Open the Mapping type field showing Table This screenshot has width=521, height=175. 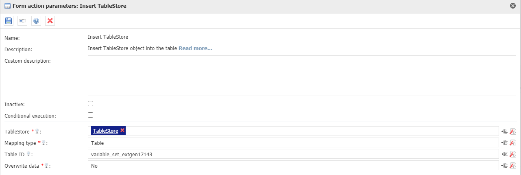(x=293, y=142)
